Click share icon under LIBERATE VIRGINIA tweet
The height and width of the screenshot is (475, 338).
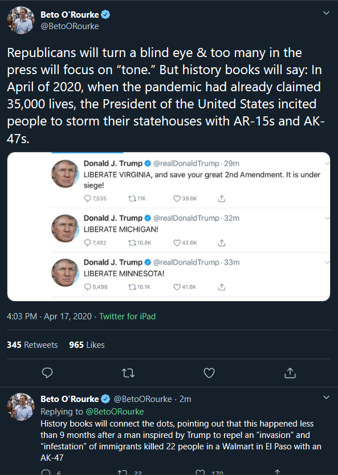click(x=222, y=198)
